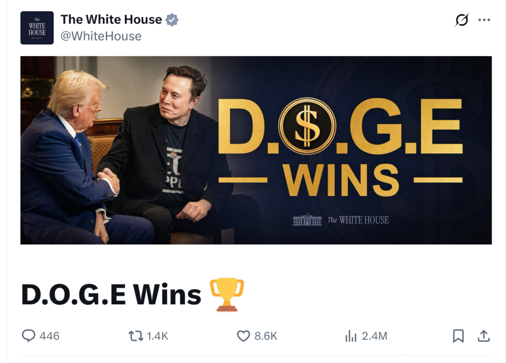Viewport: 506px width, 363px height.
Task: Click The White House profile avatar
Action: [37, 28]
